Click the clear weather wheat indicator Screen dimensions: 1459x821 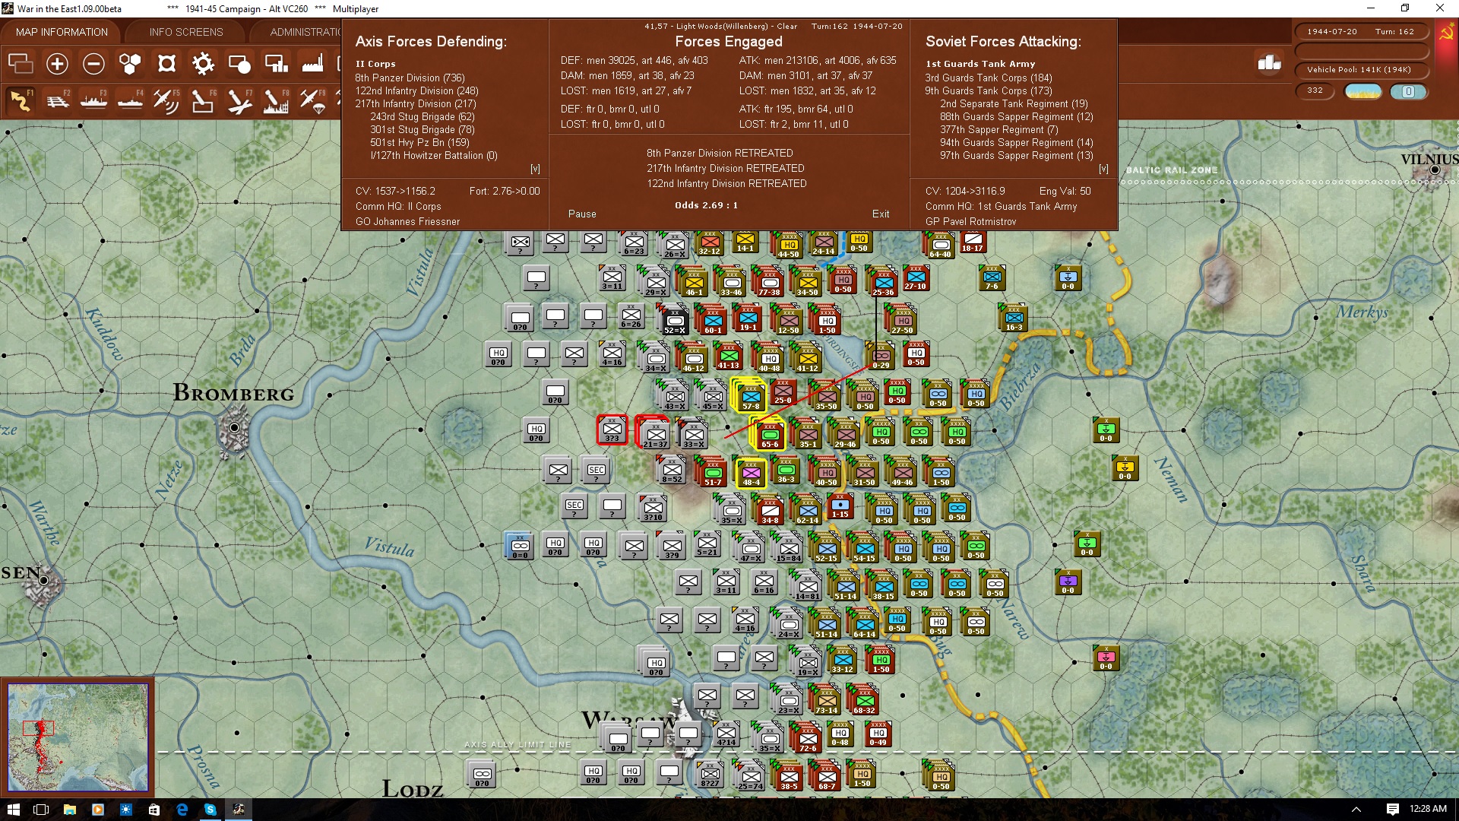pos(1363,91)
